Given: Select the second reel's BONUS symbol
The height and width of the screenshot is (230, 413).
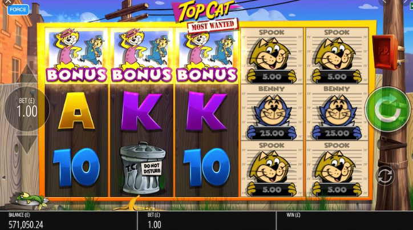Looking at the screenshot, I should tap(141, 55).
